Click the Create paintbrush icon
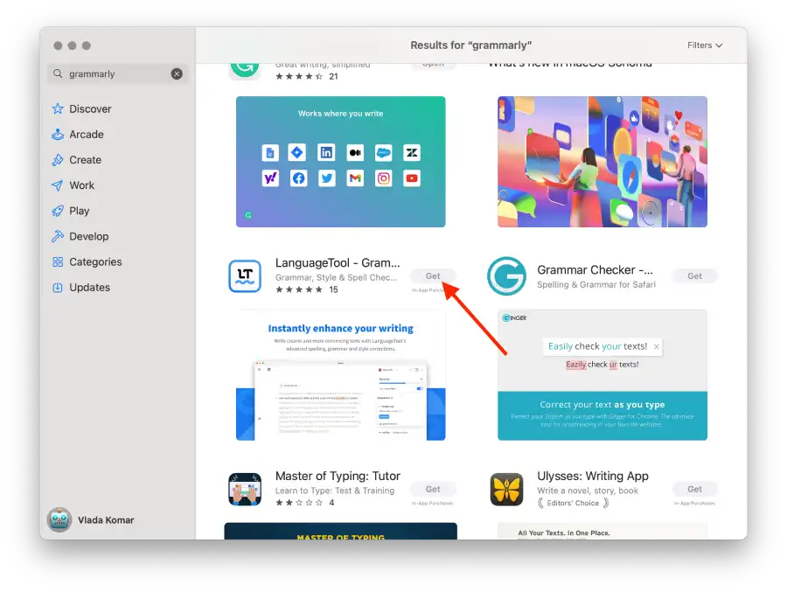This screenshot has width=787, height=592. click(x=58, y=160)
